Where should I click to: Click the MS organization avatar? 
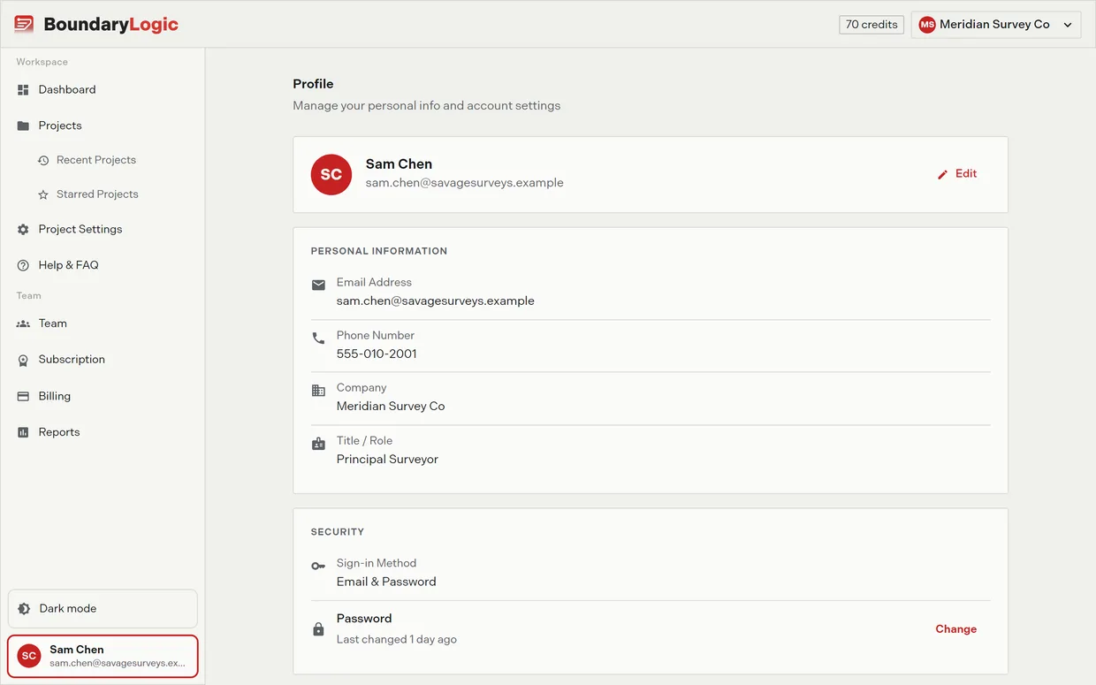click(927, 25)
